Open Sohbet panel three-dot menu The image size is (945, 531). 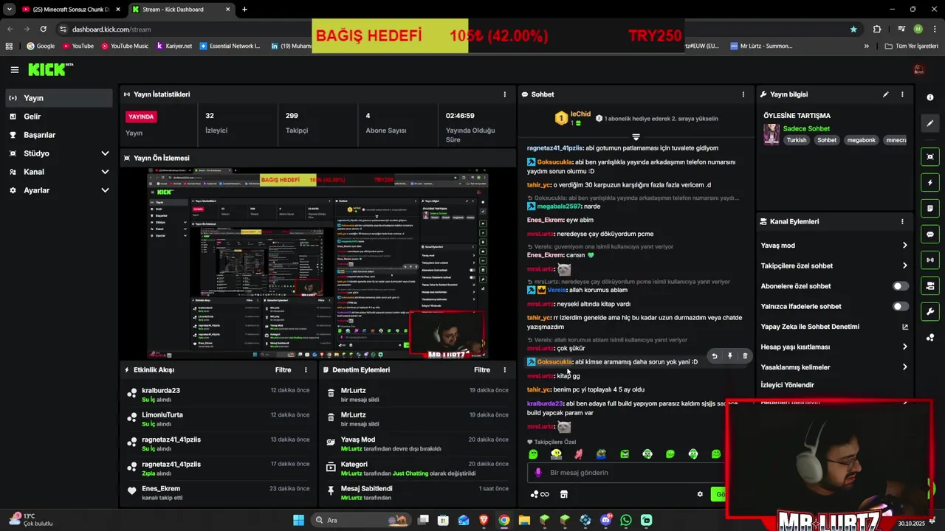[x=743, y=94]
